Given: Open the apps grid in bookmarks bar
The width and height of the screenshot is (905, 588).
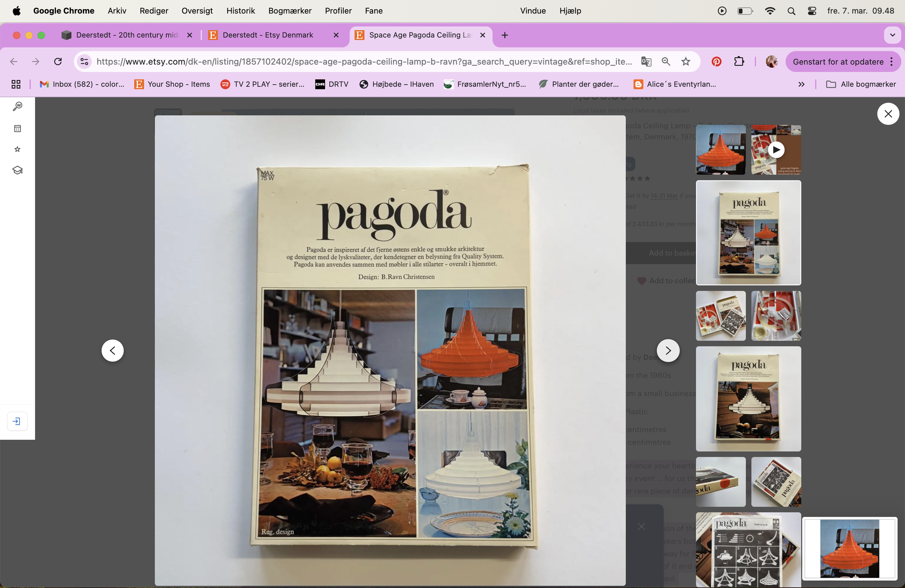Looking at the screenshot, I should click(16, 84).
